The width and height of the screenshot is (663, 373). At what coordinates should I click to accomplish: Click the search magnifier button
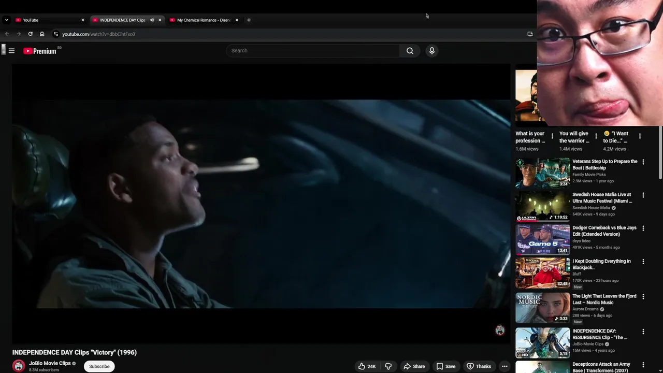(410, 51)
